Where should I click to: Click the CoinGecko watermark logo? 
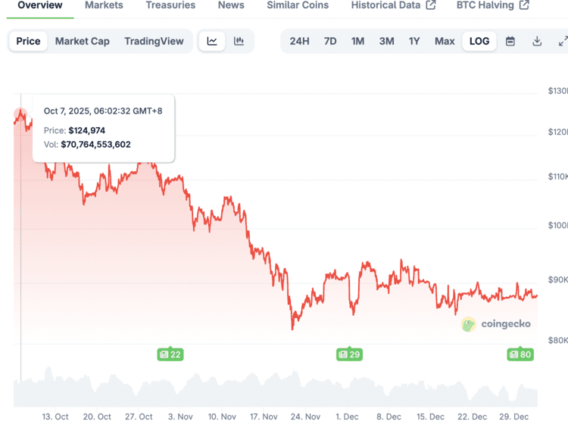[496, 324]
